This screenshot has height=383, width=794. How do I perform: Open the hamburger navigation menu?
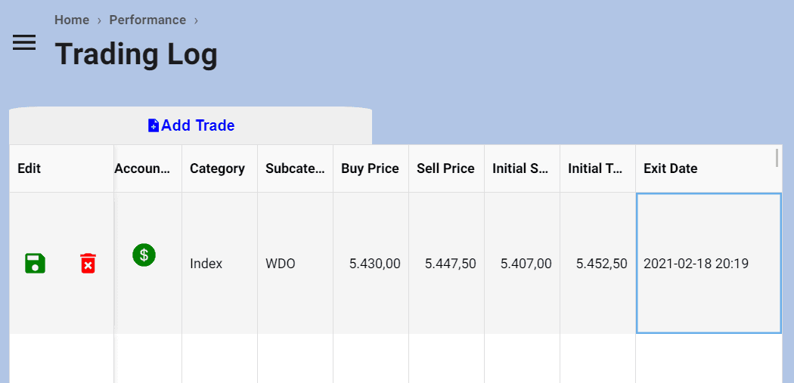point(24,42)
